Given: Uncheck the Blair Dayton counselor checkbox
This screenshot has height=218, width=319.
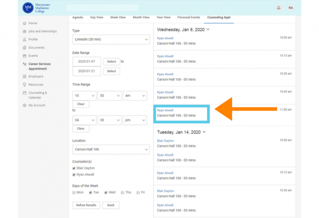Looking at the screenshot, I should click(74, 168).
